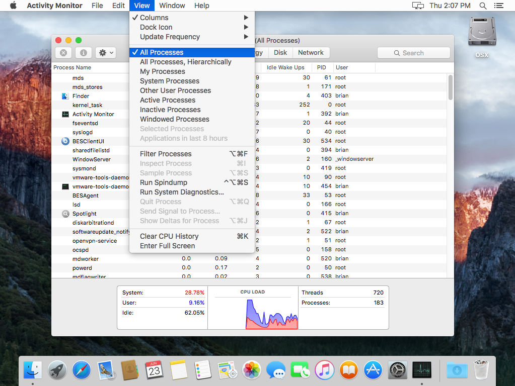Open the Finder icon in the Dock
Screen dimensions: 515x386
pos(33,370)
